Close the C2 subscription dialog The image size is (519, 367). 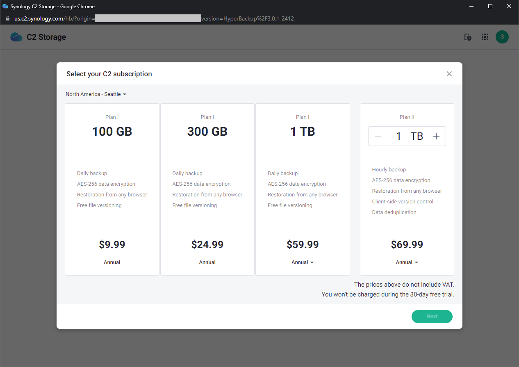[x=449, y=74]
